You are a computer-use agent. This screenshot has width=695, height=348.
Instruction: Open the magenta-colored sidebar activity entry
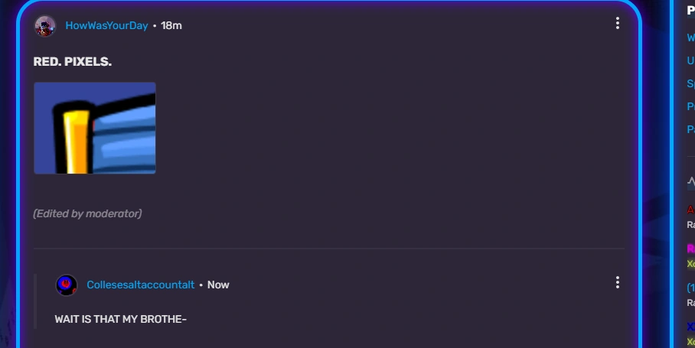pyautogui.click(x=691, y=249)
